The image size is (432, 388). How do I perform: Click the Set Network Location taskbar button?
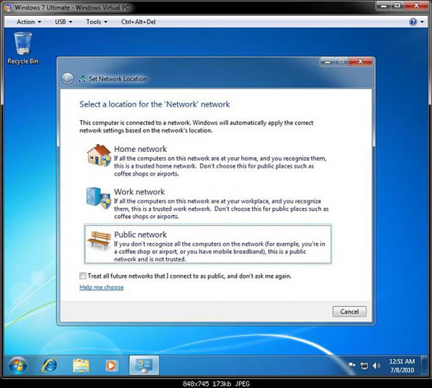143,365
